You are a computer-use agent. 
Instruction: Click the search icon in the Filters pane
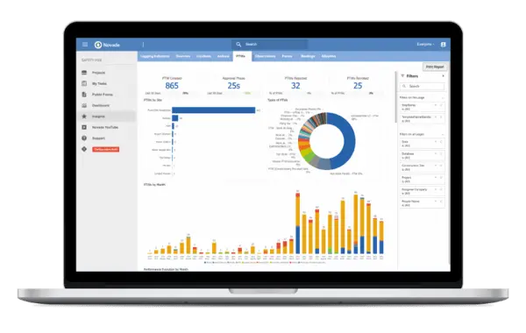pyautogui.click(x=404, y=86)
